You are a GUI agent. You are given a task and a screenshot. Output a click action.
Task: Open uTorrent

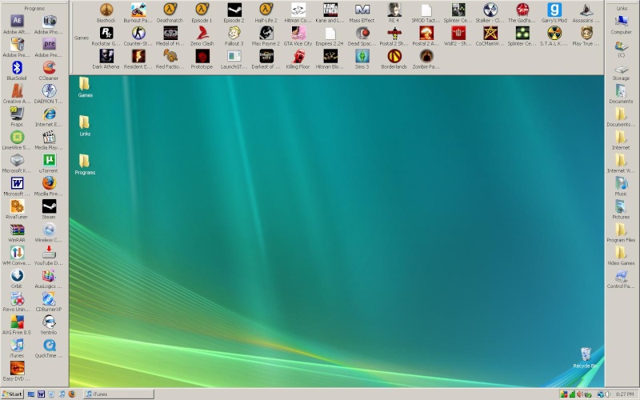[x=49, y=163]
